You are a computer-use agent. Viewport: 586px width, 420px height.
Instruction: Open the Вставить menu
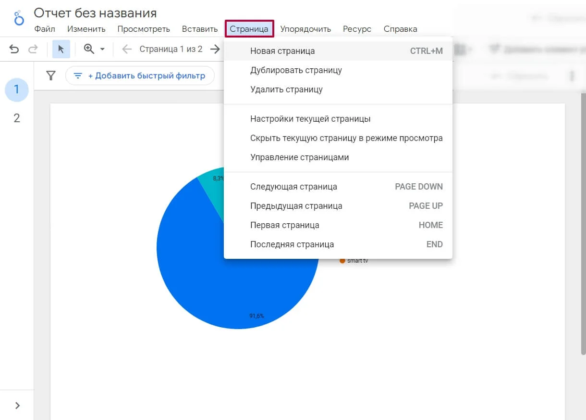click(x=200, y=29)
